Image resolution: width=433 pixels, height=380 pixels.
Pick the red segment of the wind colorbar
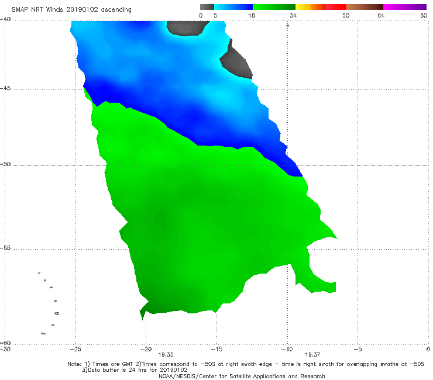[336, 7]
